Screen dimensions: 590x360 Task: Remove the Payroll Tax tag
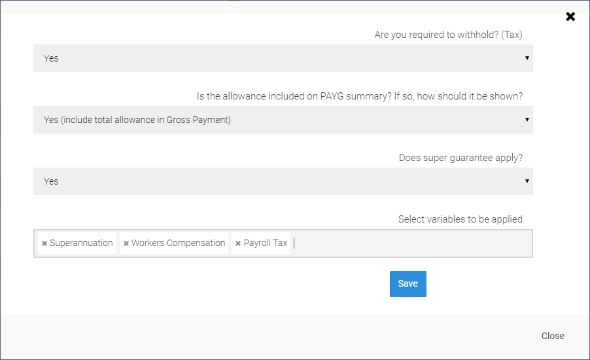(x=238, y=243)
